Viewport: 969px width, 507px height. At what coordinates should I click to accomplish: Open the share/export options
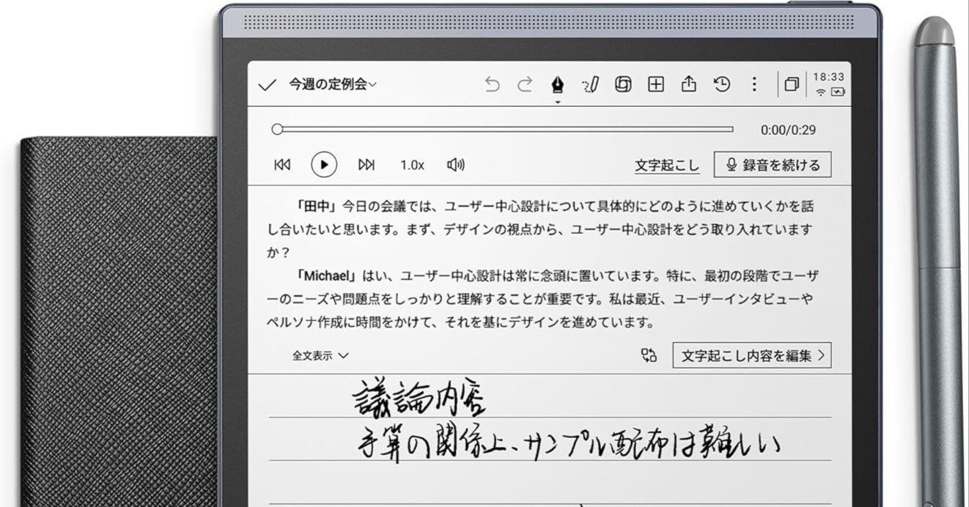688,84
